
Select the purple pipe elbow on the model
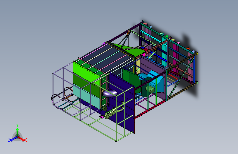[x=109, y=93]
